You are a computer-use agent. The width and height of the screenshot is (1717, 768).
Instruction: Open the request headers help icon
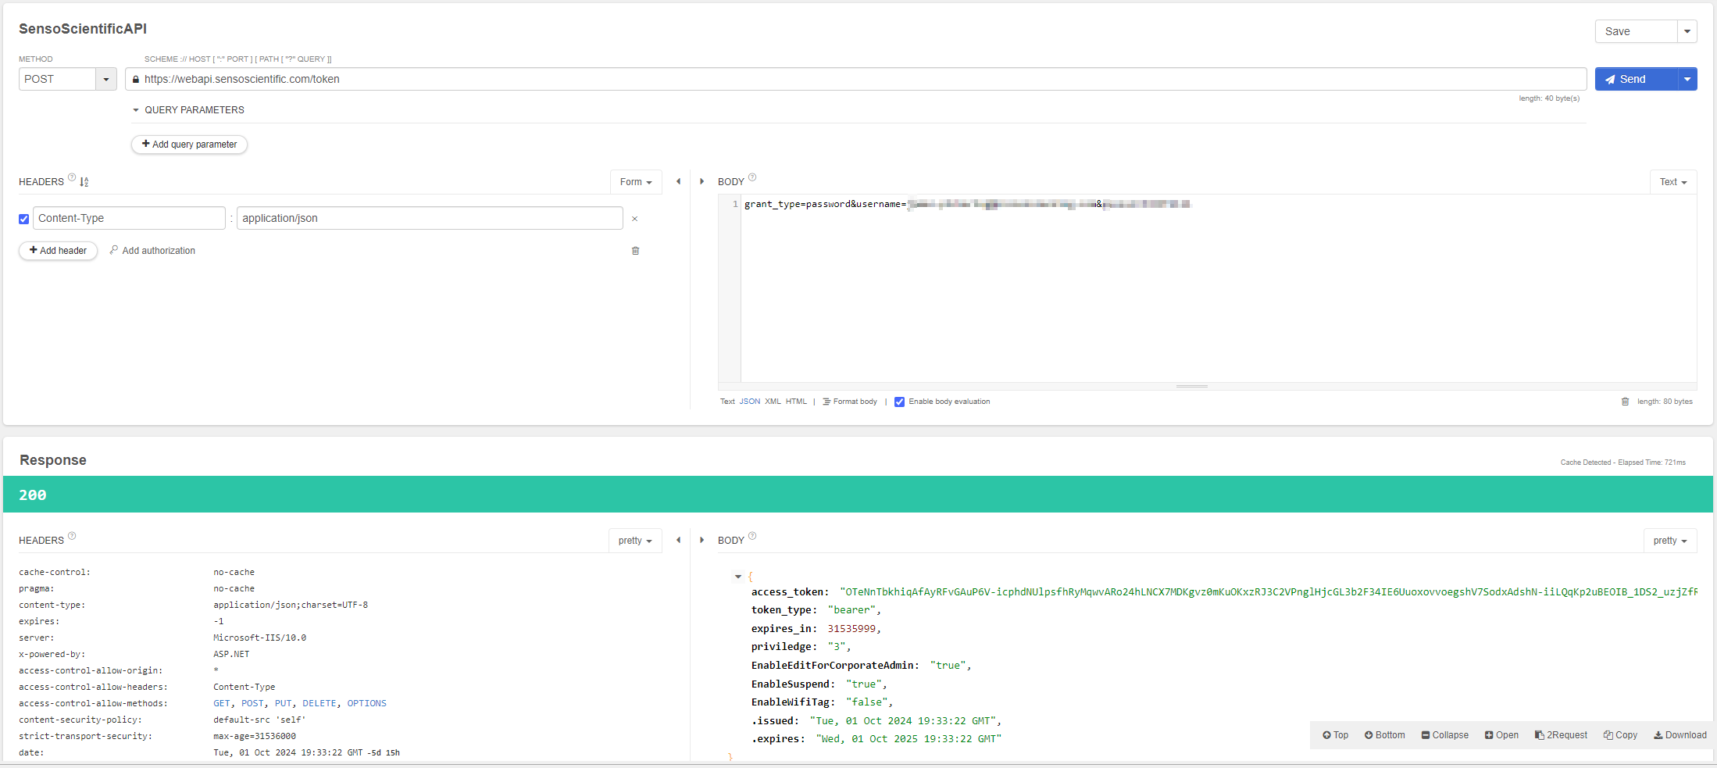72,177
